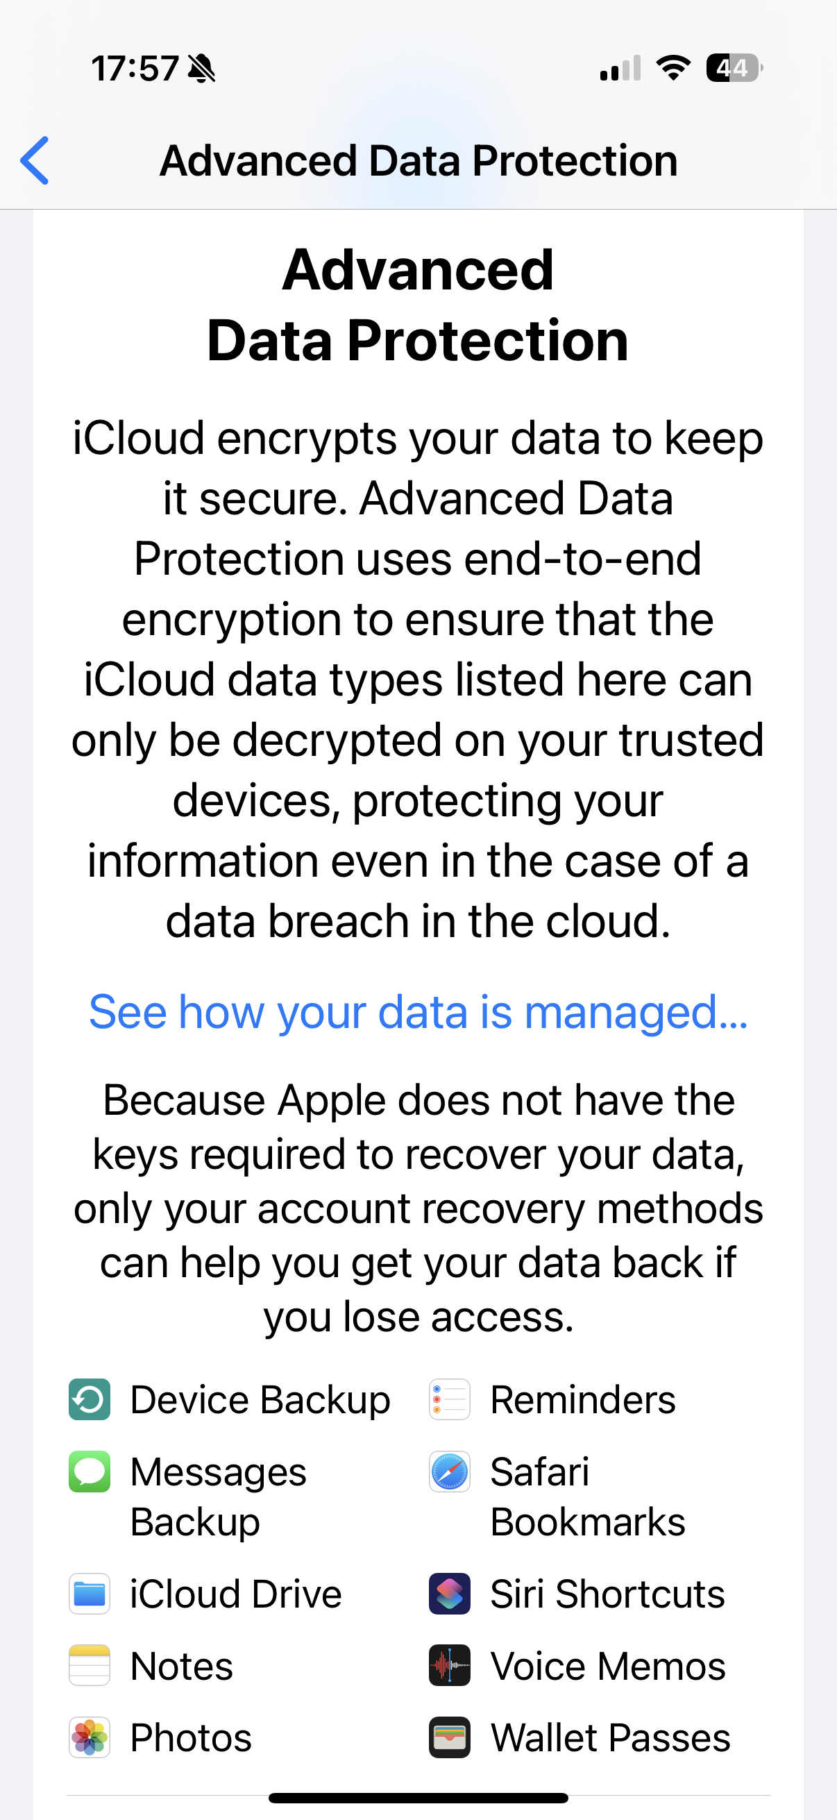This screenshot has width=837, height=1820.
Task: Tap the battery indicator in status bar
Action: point(734,68)
